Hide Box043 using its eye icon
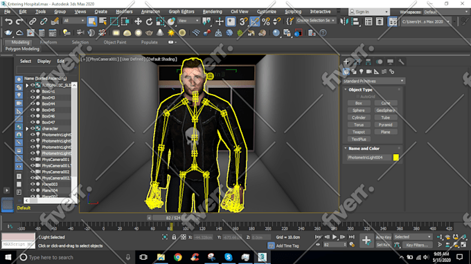Image resolution: width=471 pixels, height=264 pixels. pos(33,97)
